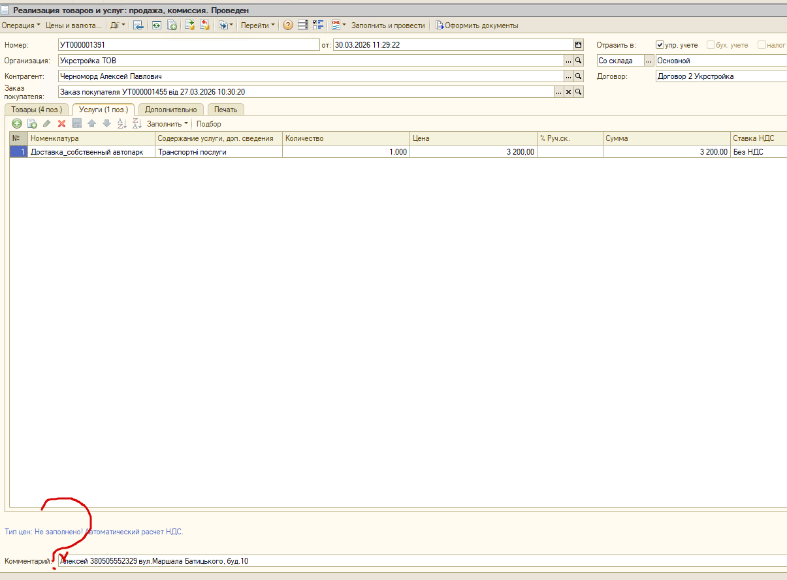Toggle the налог checkbox
This screenshot has height=580, width=787.
tap(762, 45)
